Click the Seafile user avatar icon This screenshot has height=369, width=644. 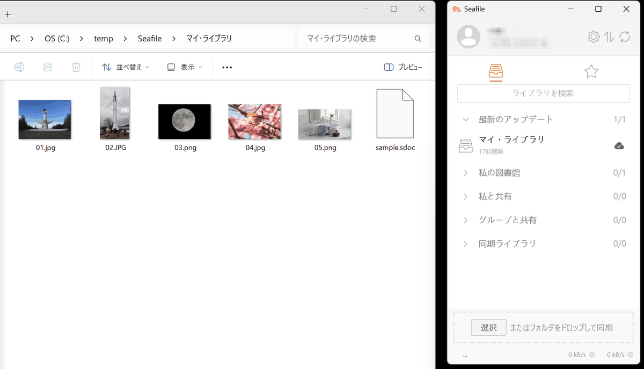pos(469,36)
